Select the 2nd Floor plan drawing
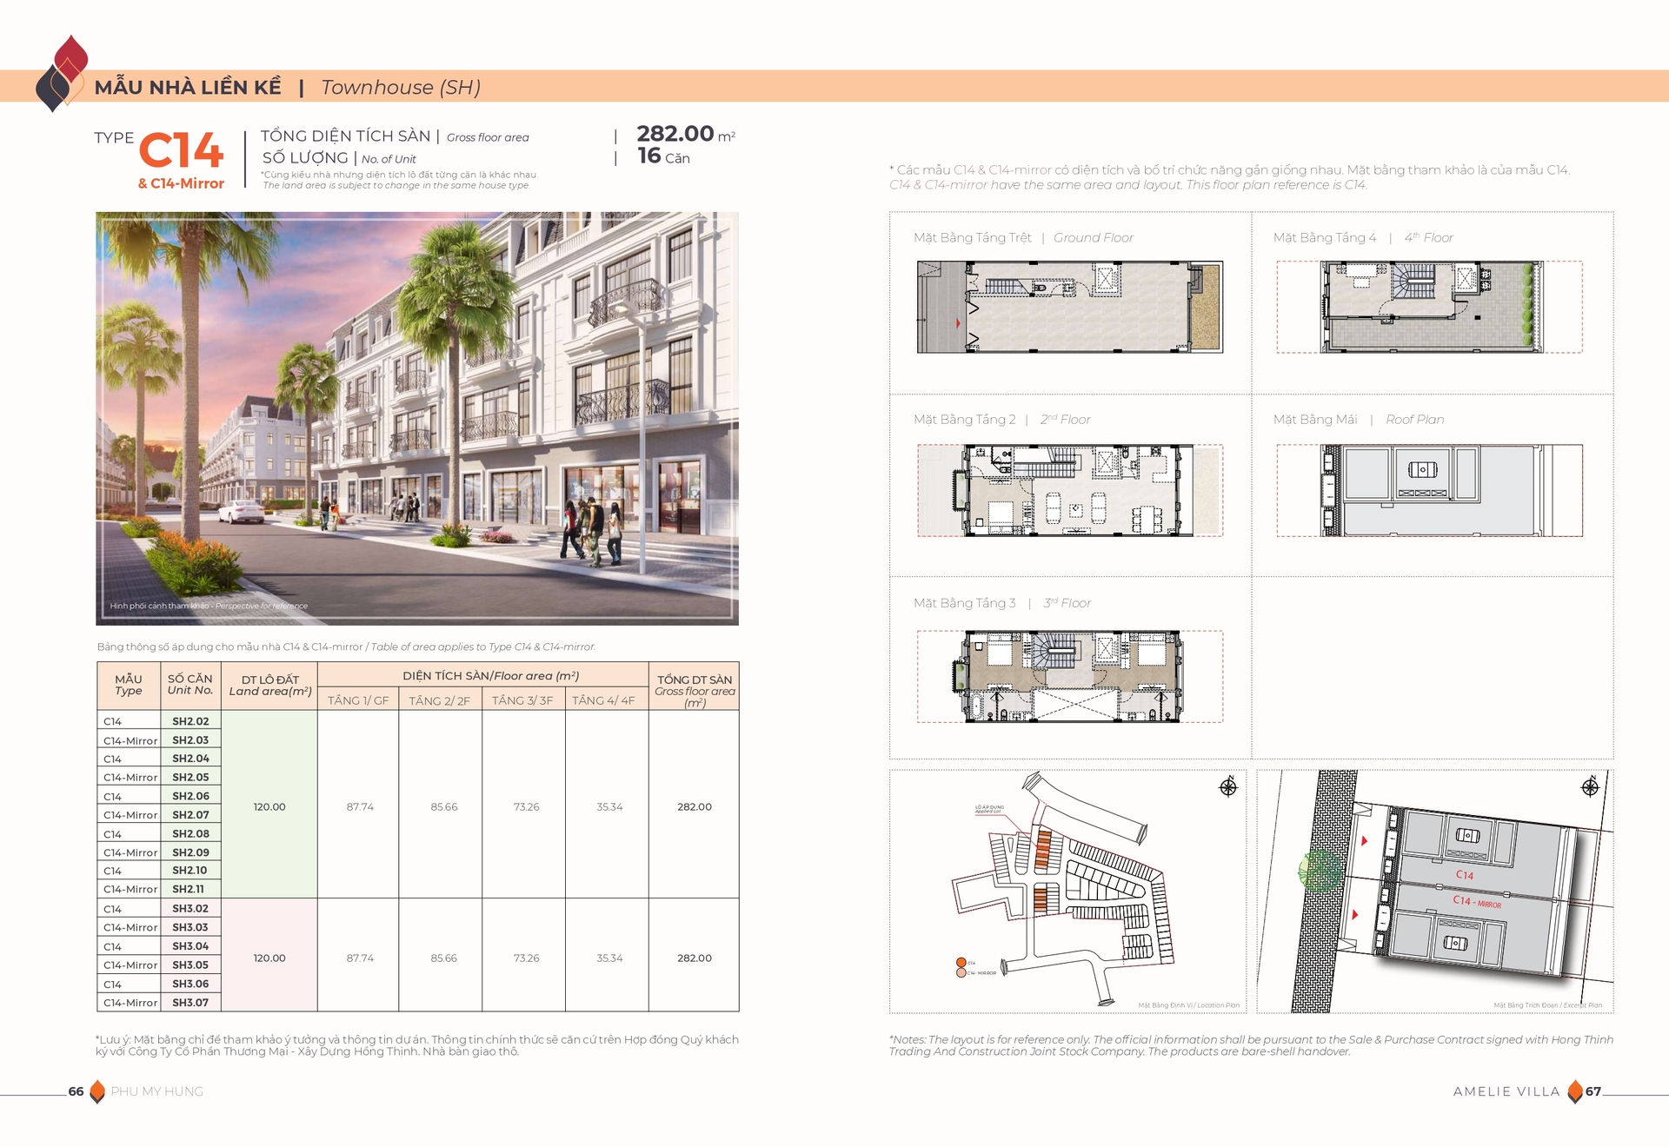 tap(1069, 490)
